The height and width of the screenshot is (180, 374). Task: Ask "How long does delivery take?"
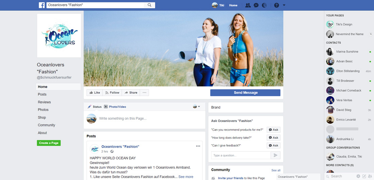(x=273, y=138)
